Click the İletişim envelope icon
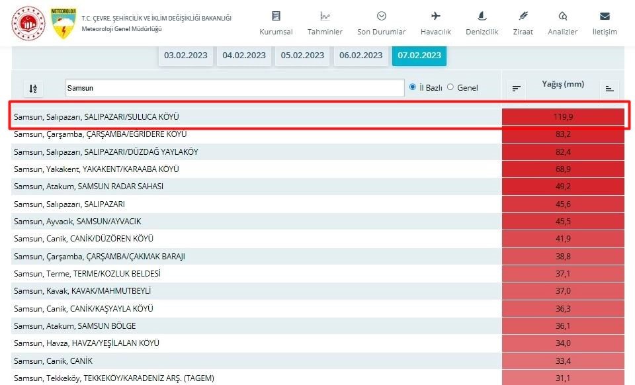Screen dimensions: 635x385 click(604, 16)
